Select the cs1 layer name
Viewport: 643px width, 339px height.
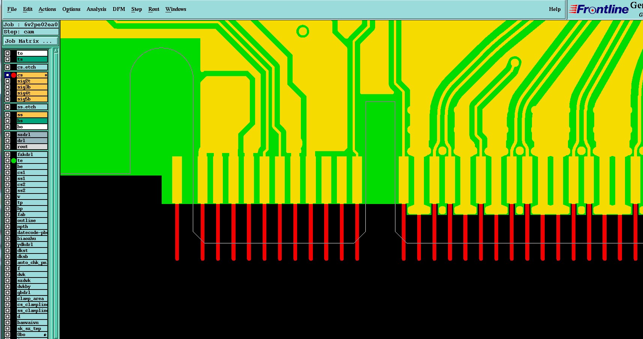tap(32, 172)
